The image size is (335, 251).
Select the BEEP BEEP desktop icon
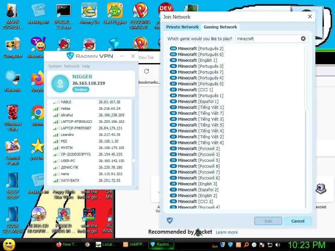pos(13,186)
